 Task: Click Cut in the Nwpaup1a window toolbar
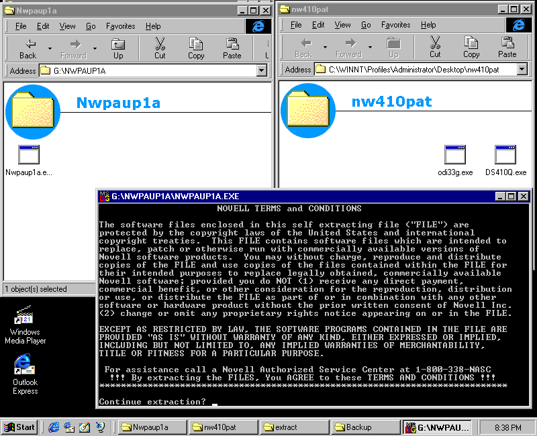click(160, 49)
